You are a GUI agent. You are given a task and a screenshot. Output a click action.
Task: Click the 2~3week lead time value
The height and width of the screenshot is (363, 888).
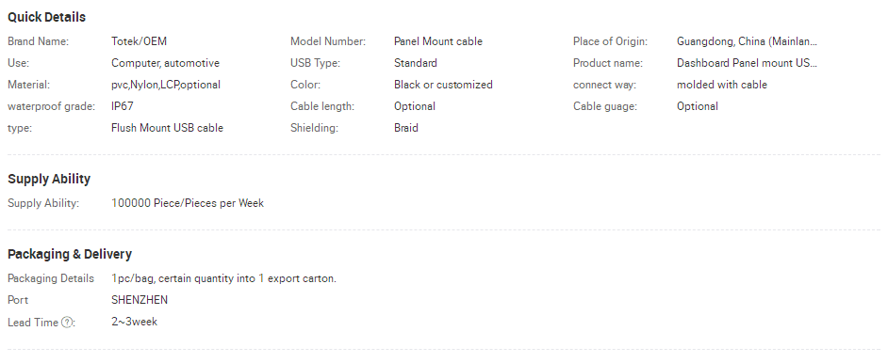(x=134, y=322)
